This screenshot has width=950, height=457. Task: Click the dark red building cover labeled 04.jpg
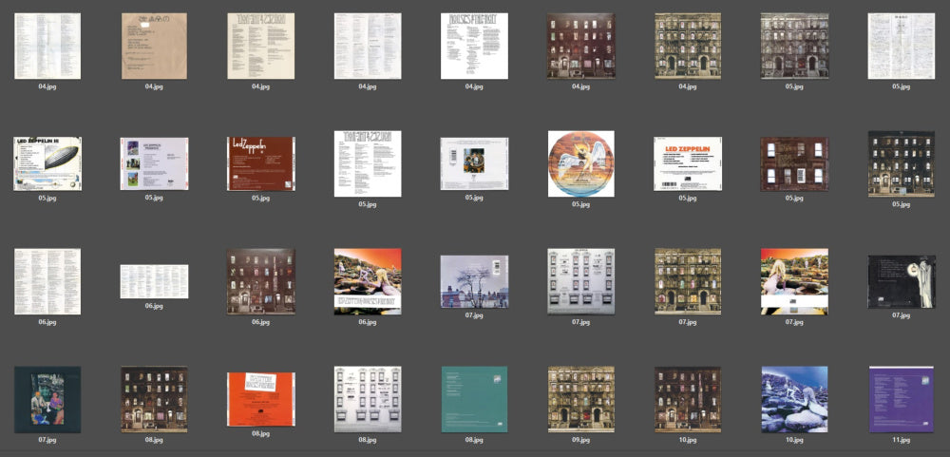(x=581, y=46)
